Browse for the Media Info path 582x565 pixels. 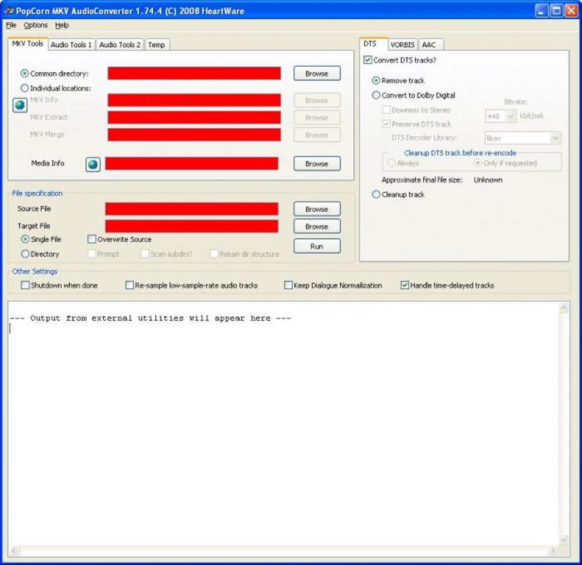pyautogui.click(x=317, y=164)
